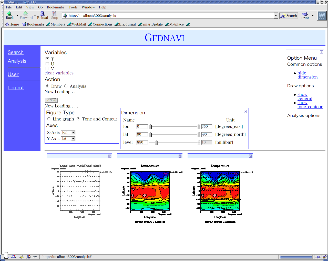Open the View menu
Screen dimensions: 328x261
click(x=30, y=7)
